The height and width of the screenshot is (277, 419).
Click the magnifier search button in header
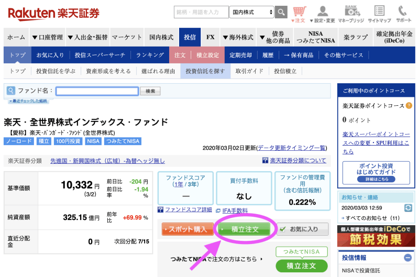pyautogui.click(x=281, y=12)
